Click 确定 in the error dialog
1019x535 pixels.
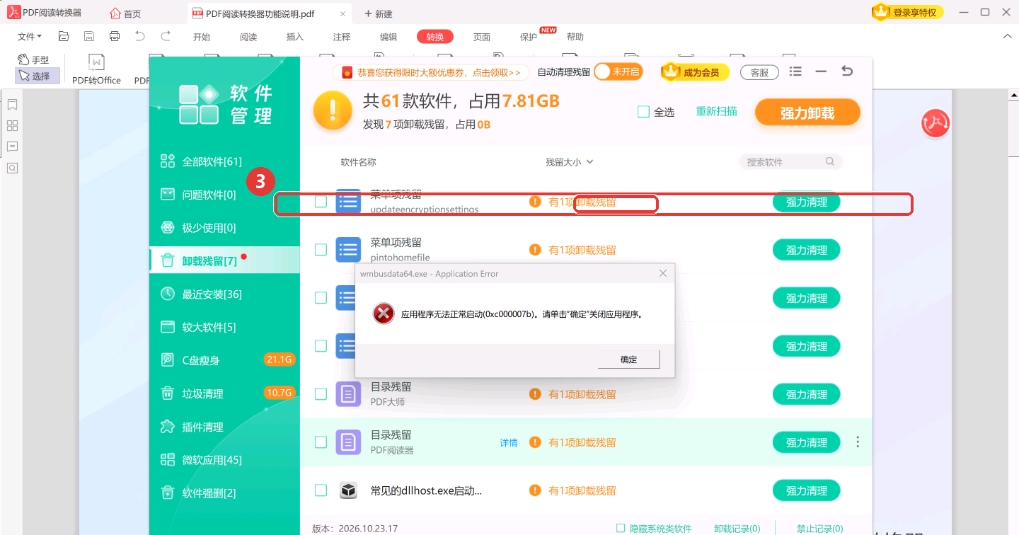(628, 359)
